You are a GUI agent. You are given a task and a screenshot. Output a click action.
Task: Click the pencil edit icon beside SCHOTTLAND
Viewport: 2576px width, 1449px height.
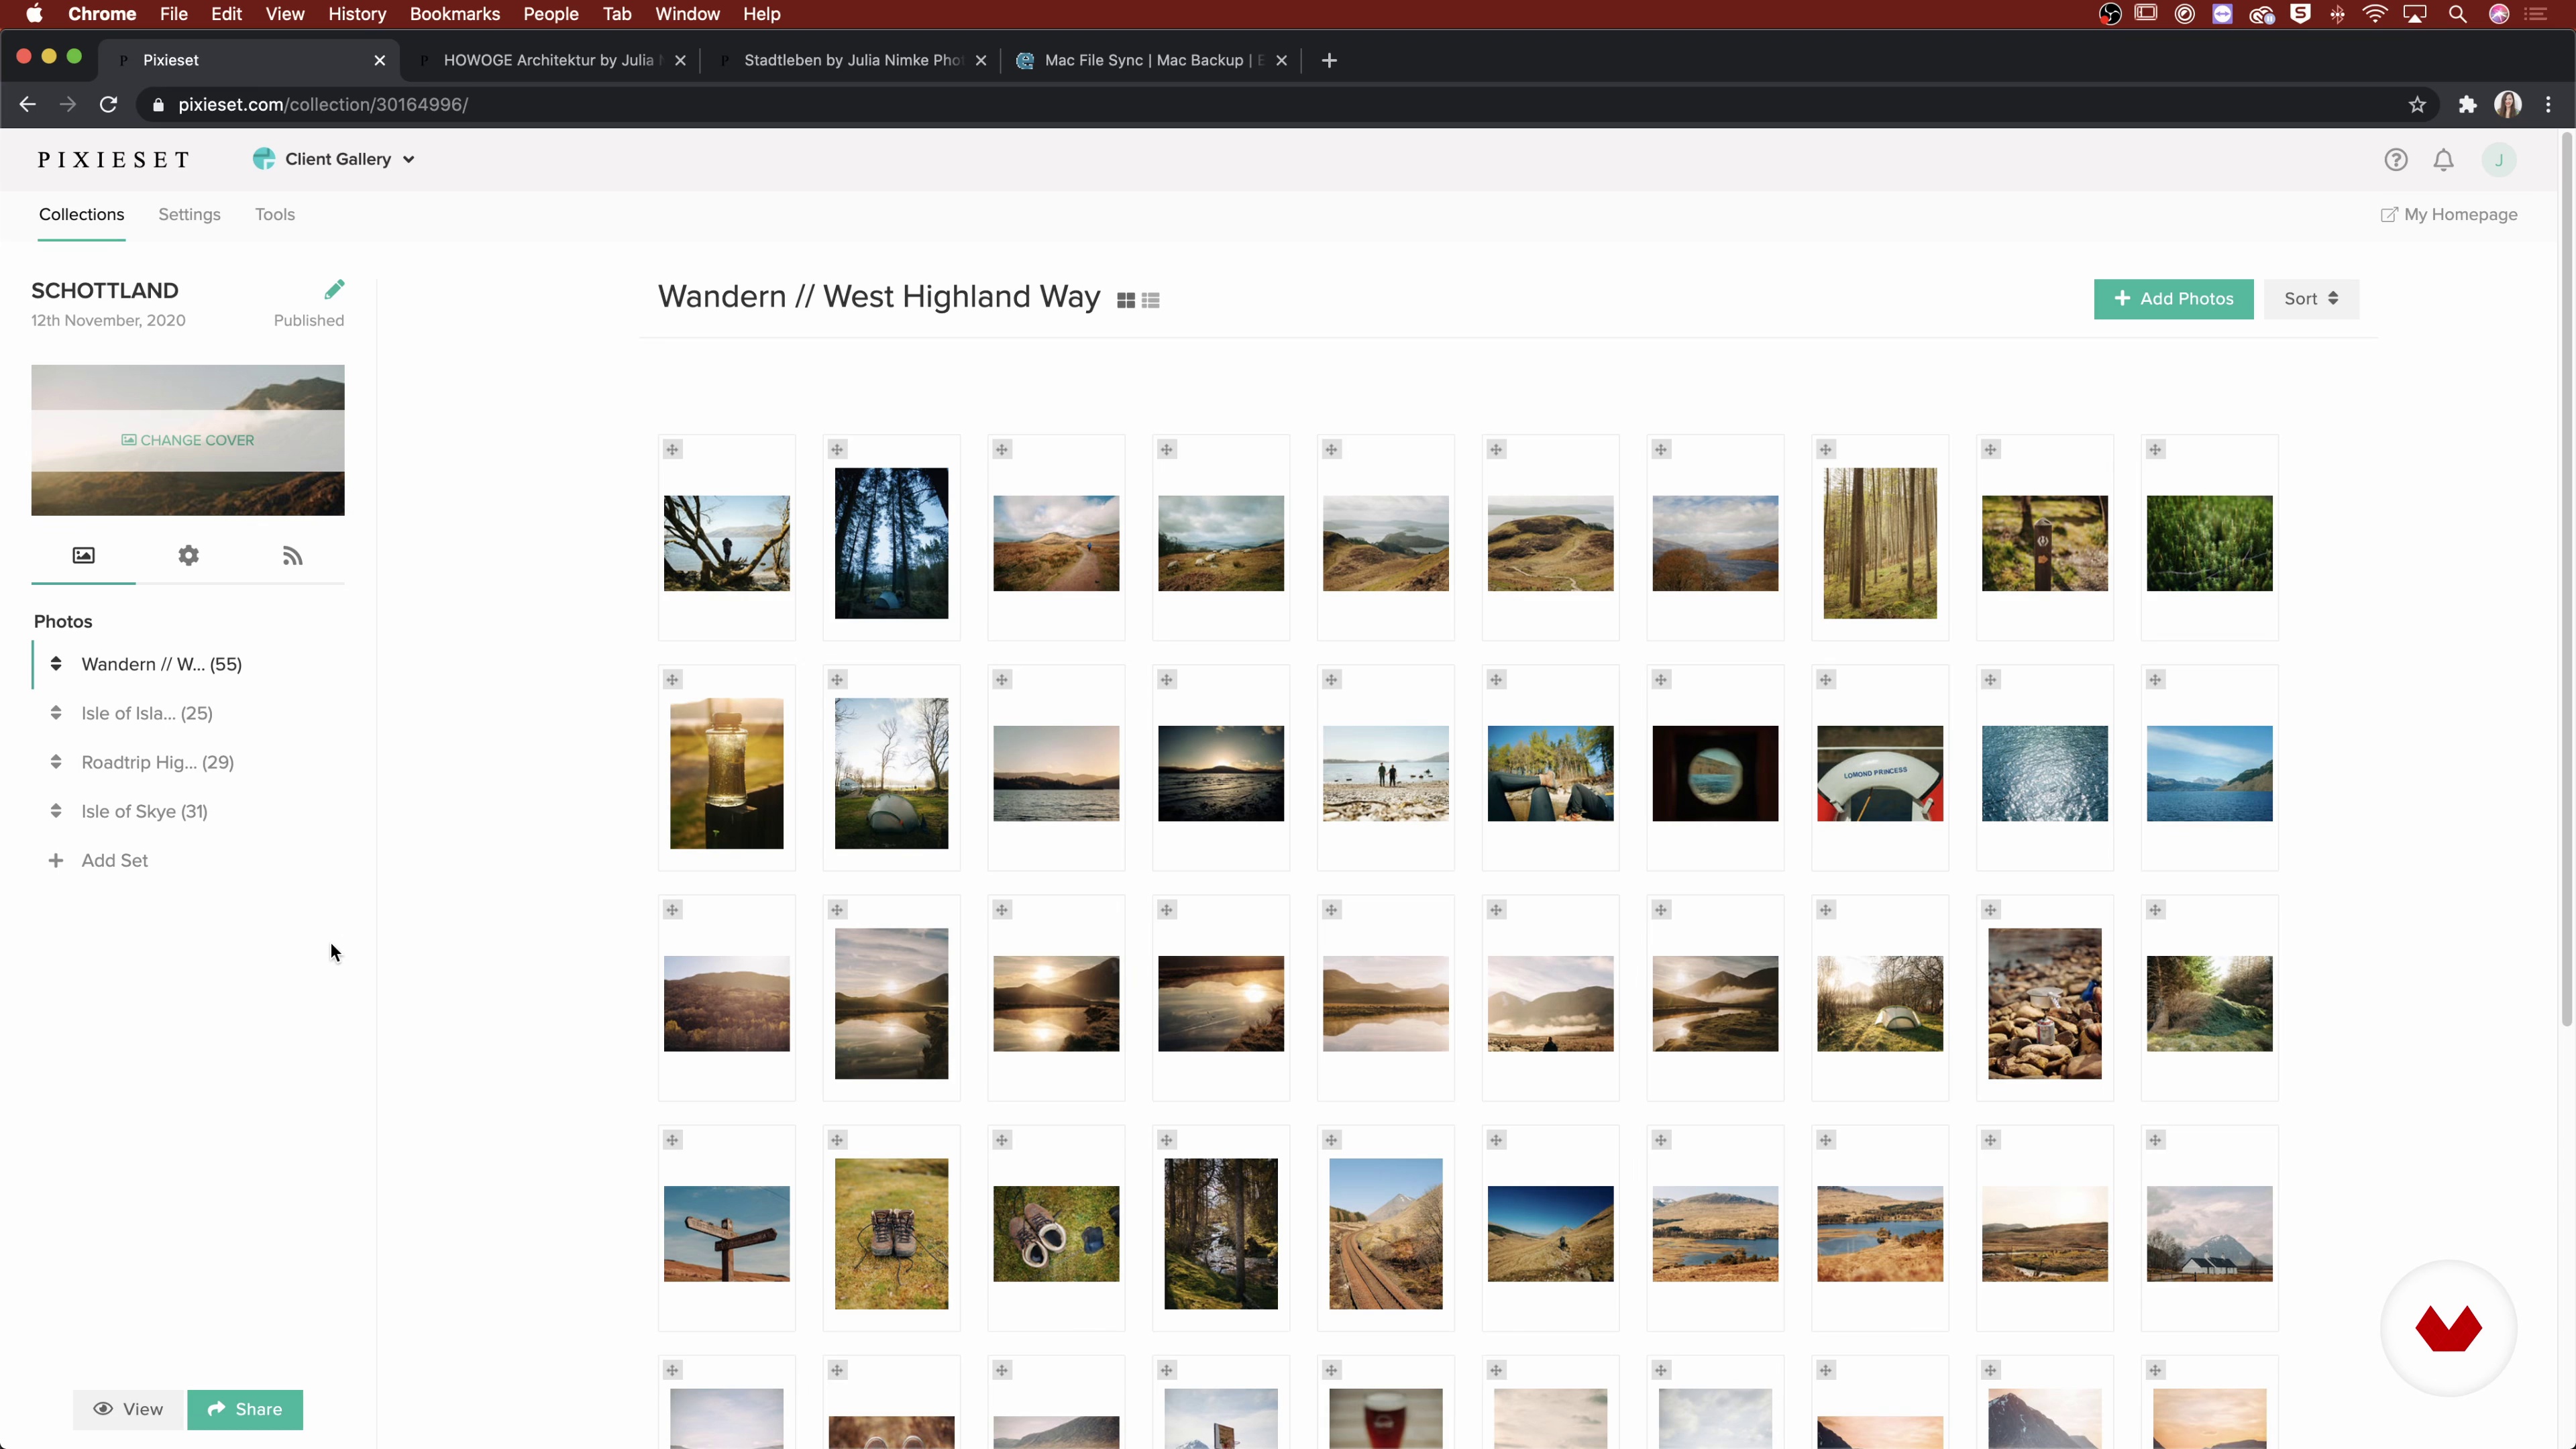coord(334,290)
